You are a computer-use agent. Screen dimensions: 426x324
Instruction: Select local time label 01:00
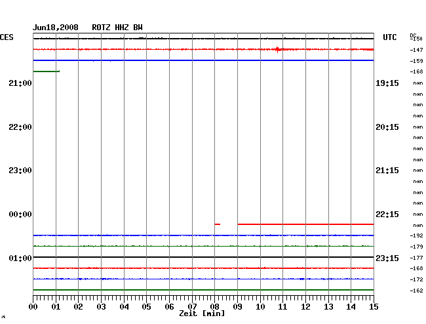20,258
